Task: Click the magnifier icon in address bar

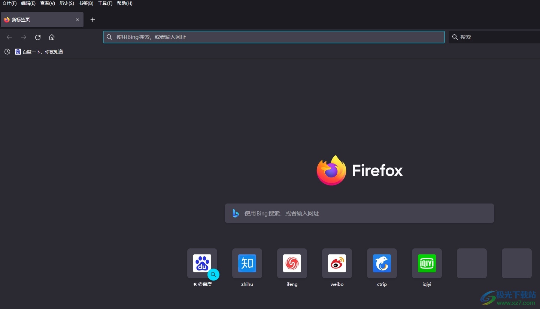Action: click(109, 37)
